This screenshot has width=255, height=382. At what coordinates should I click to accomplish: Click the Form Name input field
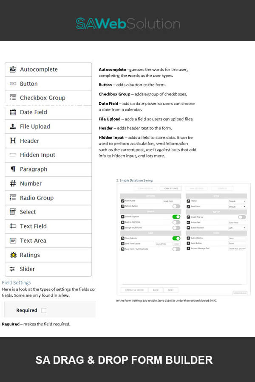[171, 201]
